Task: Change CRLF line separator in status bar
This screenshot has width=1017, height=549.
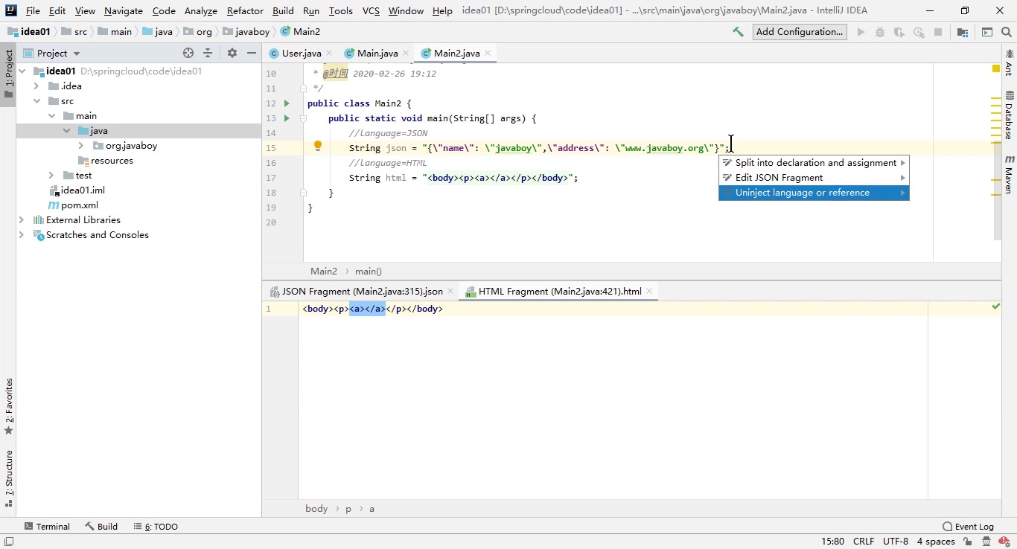Action: point(864,542)
